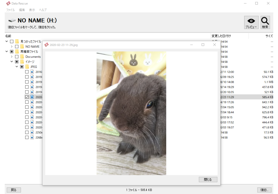278x194 pixels.
Task: Check the 見つかったファイル checkbox
Action: click(x=12, y=42)
